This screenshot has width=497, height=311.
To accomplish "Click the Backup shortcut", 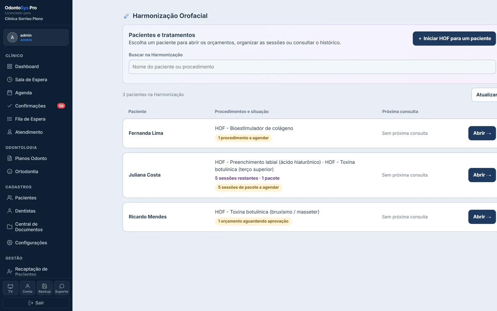I will [44, 288].
